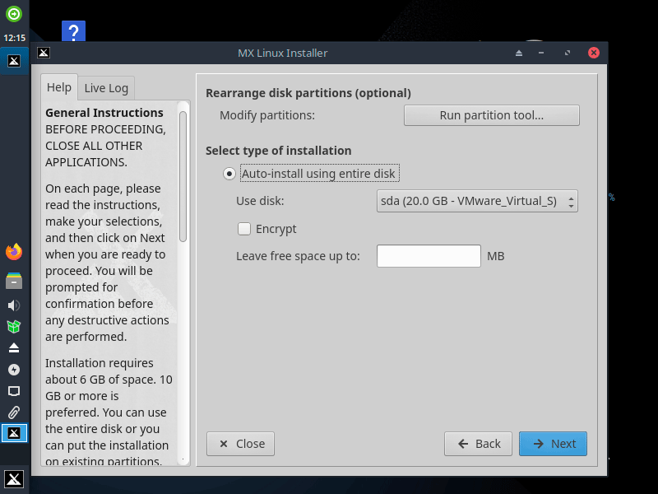Click the Next button
This screenshot has height=494, width=658.
coord(553,444)
